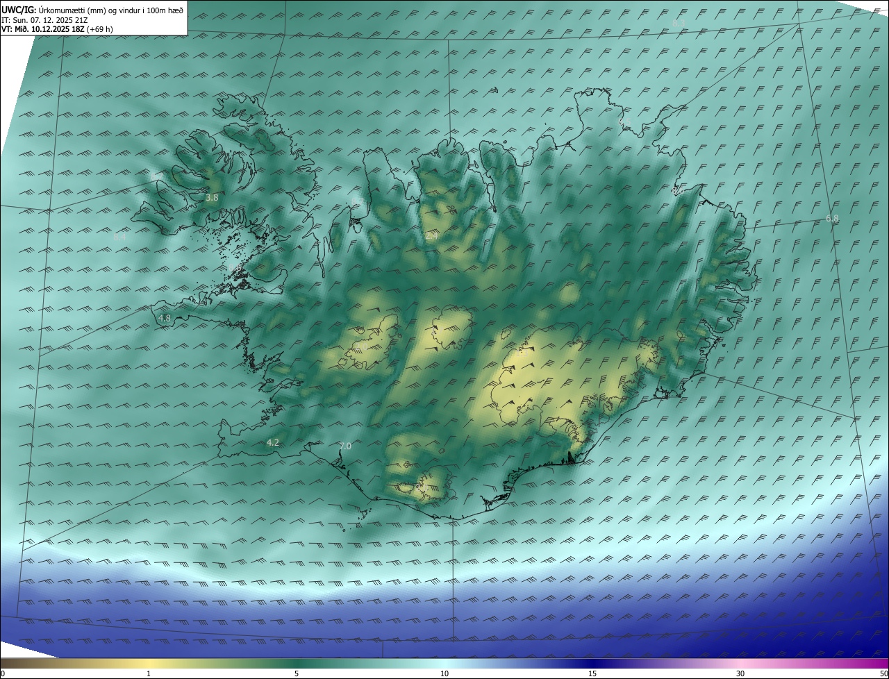Click the 6.8 value off the east coast
889x679 pixels.
831,219
